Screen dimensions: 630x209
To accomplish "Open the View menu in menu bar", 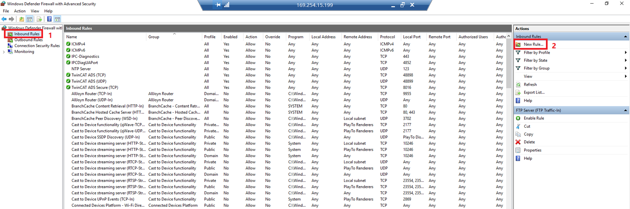I will point(35,11).
